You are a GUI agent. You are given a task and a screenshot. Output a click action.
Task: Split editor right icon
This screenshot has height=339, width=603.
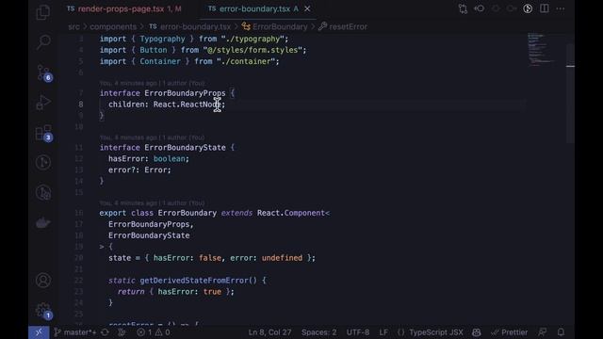[x=545, y=8]
